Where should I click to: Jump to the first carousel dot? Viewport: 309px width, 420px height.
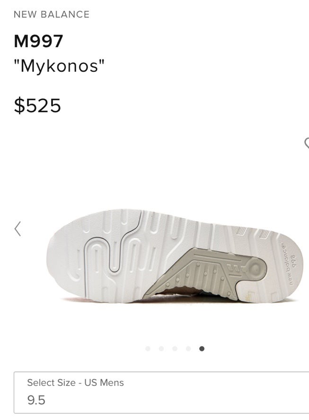[x=148, y=349]
